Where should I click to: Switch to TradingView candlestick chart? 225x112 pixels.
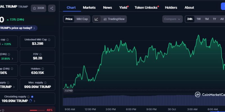114,19
